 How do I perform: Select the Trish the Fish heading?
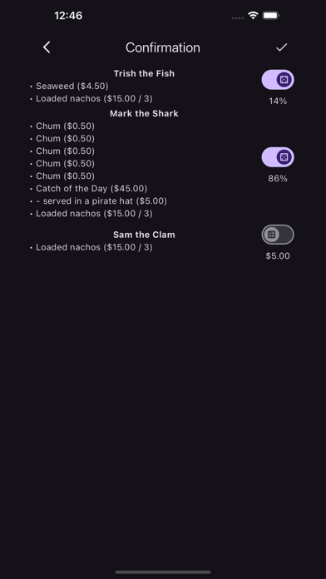coord(144,73)
